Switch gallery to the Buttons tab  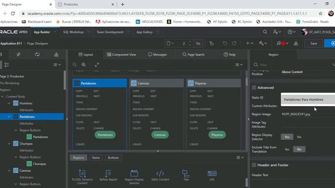[x=113, y=158]
